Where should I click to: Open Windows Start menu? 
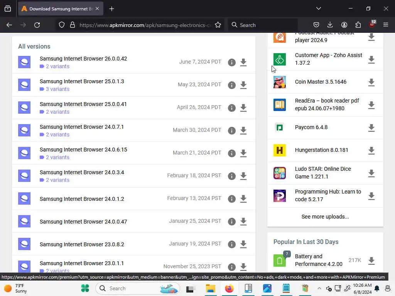pyautogui.click(x=85, y=288)
